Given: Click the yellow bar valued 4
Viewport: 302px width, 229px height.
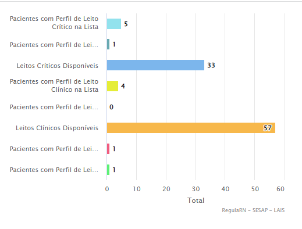Looking at the screenshot, I should pyautogui.click(x=112, y=86).
